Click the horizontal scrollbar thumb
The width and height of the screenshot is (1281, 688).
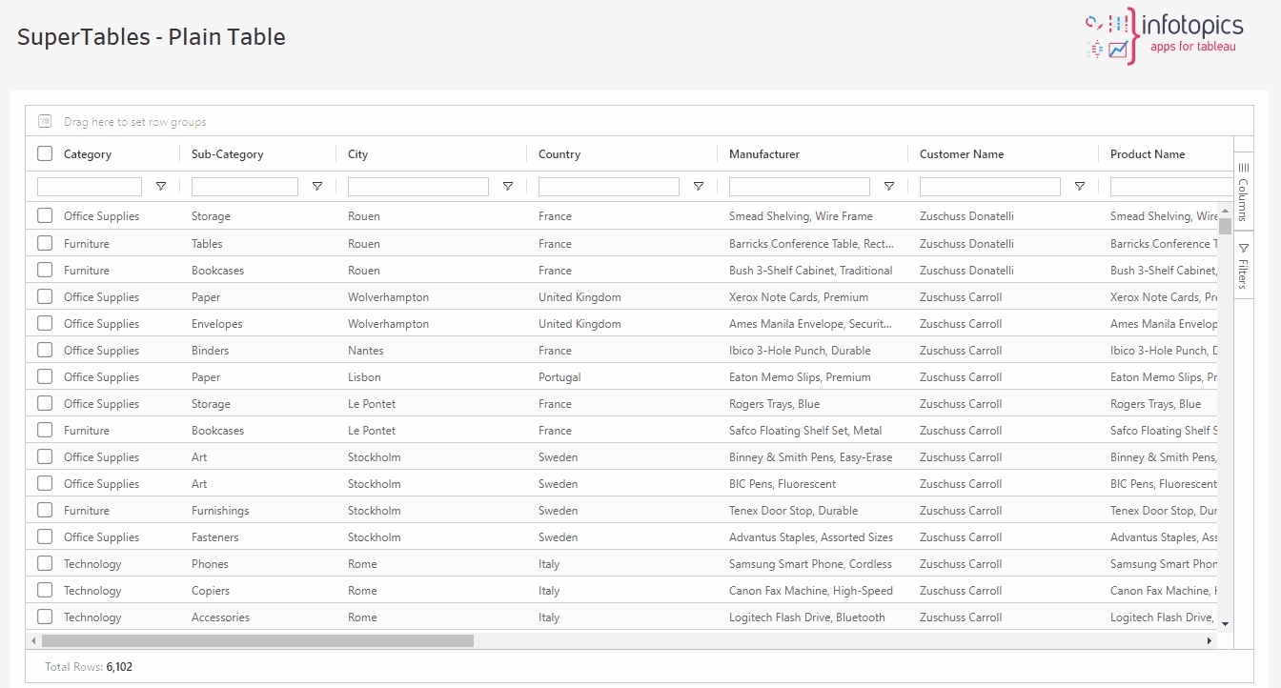pyautogui.click(x=257, y=641)
